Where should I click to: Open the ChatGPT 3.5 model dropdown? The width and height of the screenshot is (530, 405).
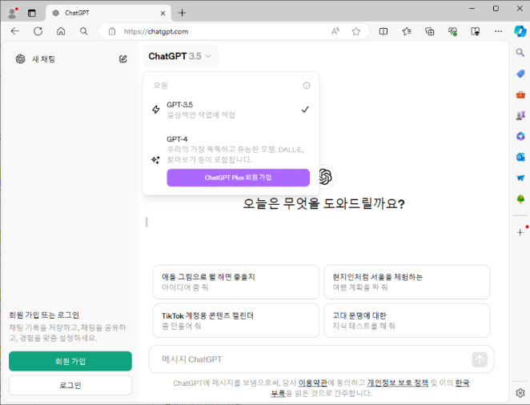[180, 56]
